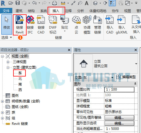141x133 pixels.
Task: Switch to the 分析 (Analyze) tab
Action: [81, 11]
